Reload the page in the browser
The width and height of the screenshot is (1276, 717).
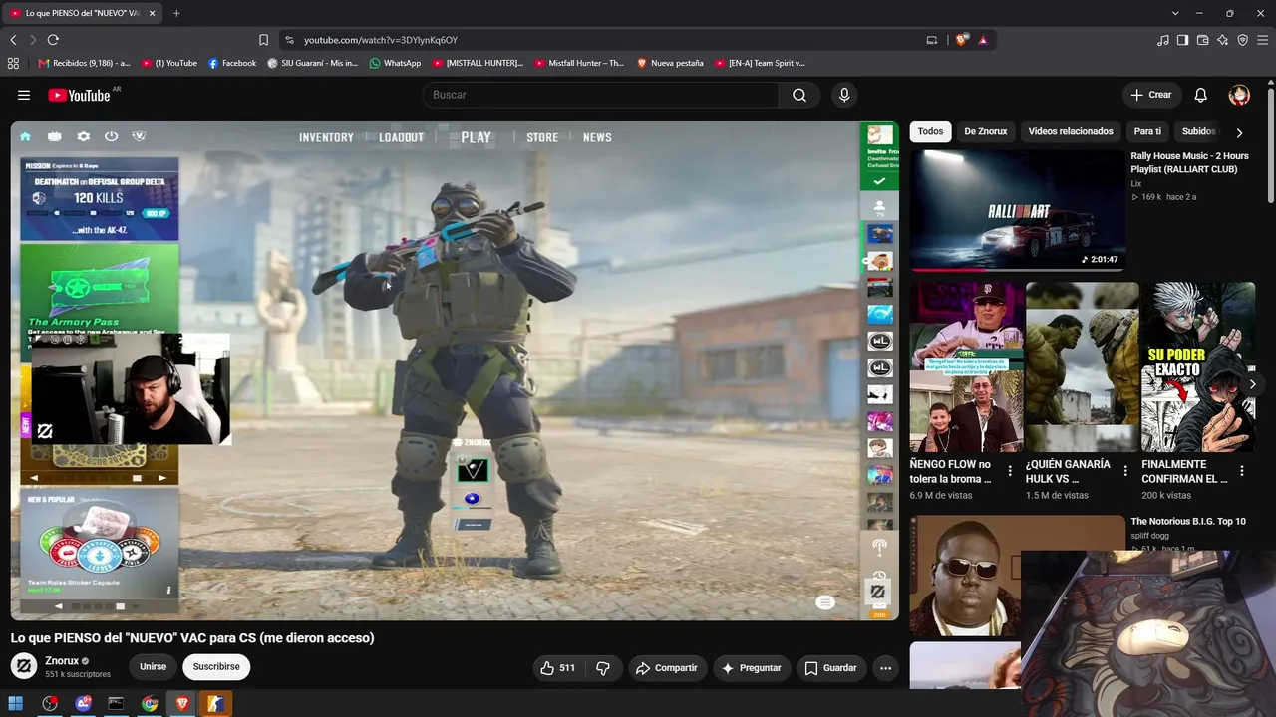tap(53, 40)
